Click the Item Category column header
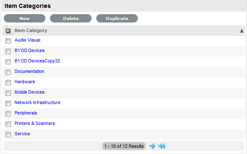This screenshot has width=247, height=154. pyautogui.click(x=31, y=30)
